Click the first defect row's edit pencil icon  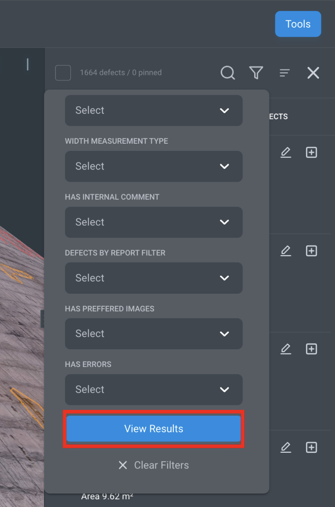click(x=286, y=152)
